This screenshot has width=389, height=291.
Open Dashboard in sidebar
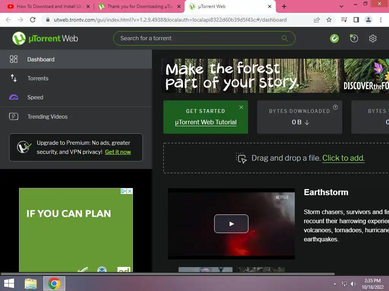76,59
